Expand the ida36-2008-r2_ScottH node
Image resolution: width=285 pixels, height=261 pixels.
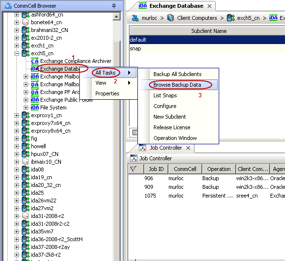tap(16, 239)
